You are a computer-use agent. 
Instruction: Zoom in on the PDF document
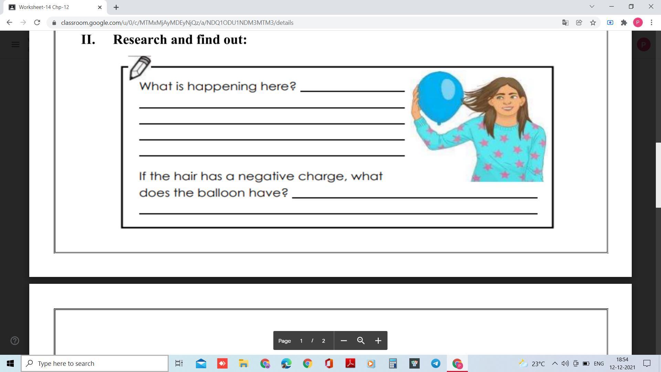pyautogui.click(x=378, y=341)
